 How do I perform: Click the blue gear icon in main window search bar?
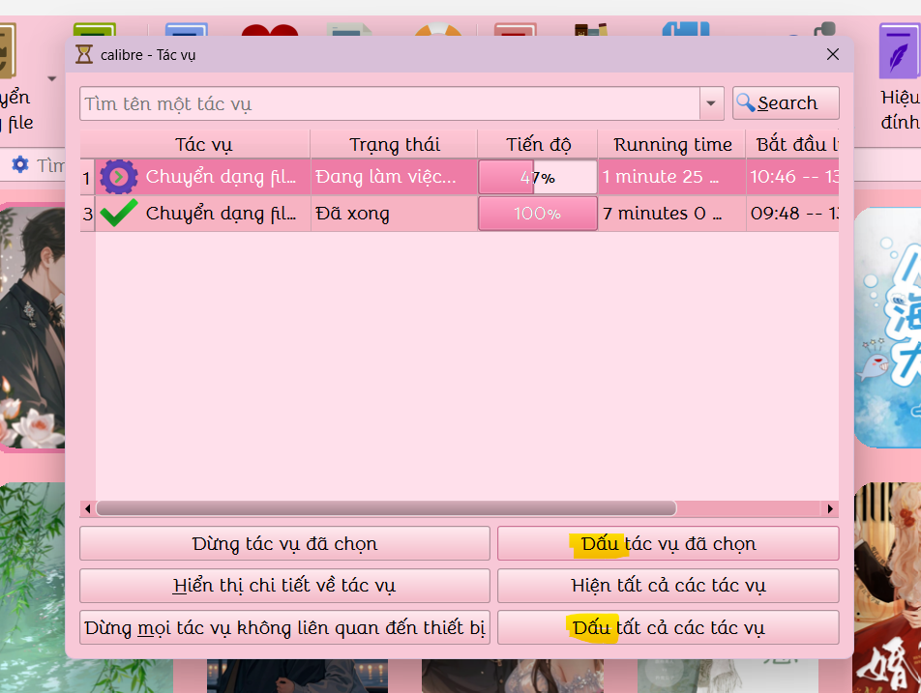click(20, 165)
